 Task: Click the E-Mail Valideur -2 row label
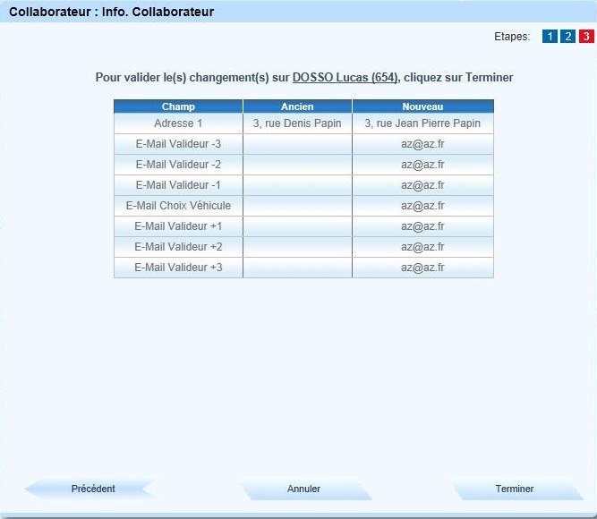pyautogui.click(x=178, y=165)
